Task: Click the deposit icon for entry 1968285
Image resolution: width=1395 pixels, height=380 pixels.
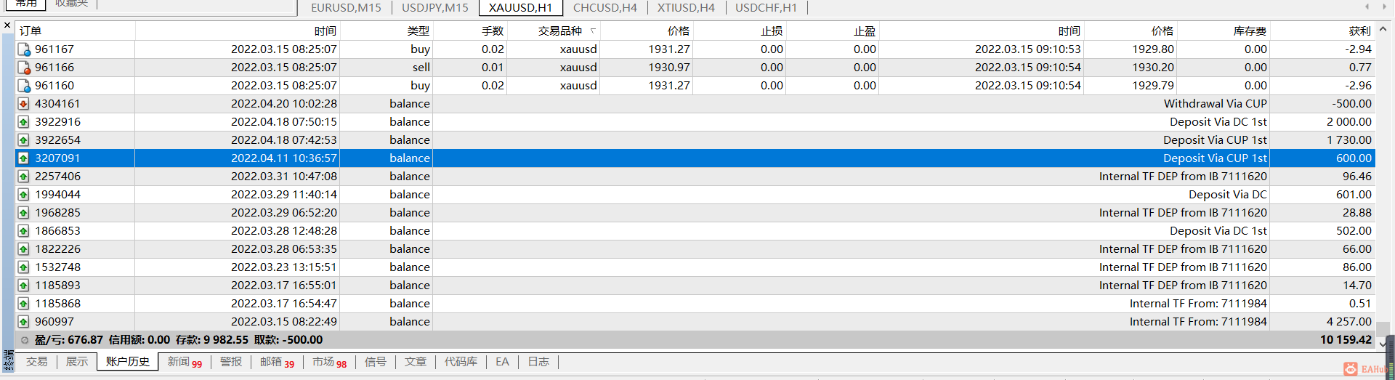Action: [23, 213]
